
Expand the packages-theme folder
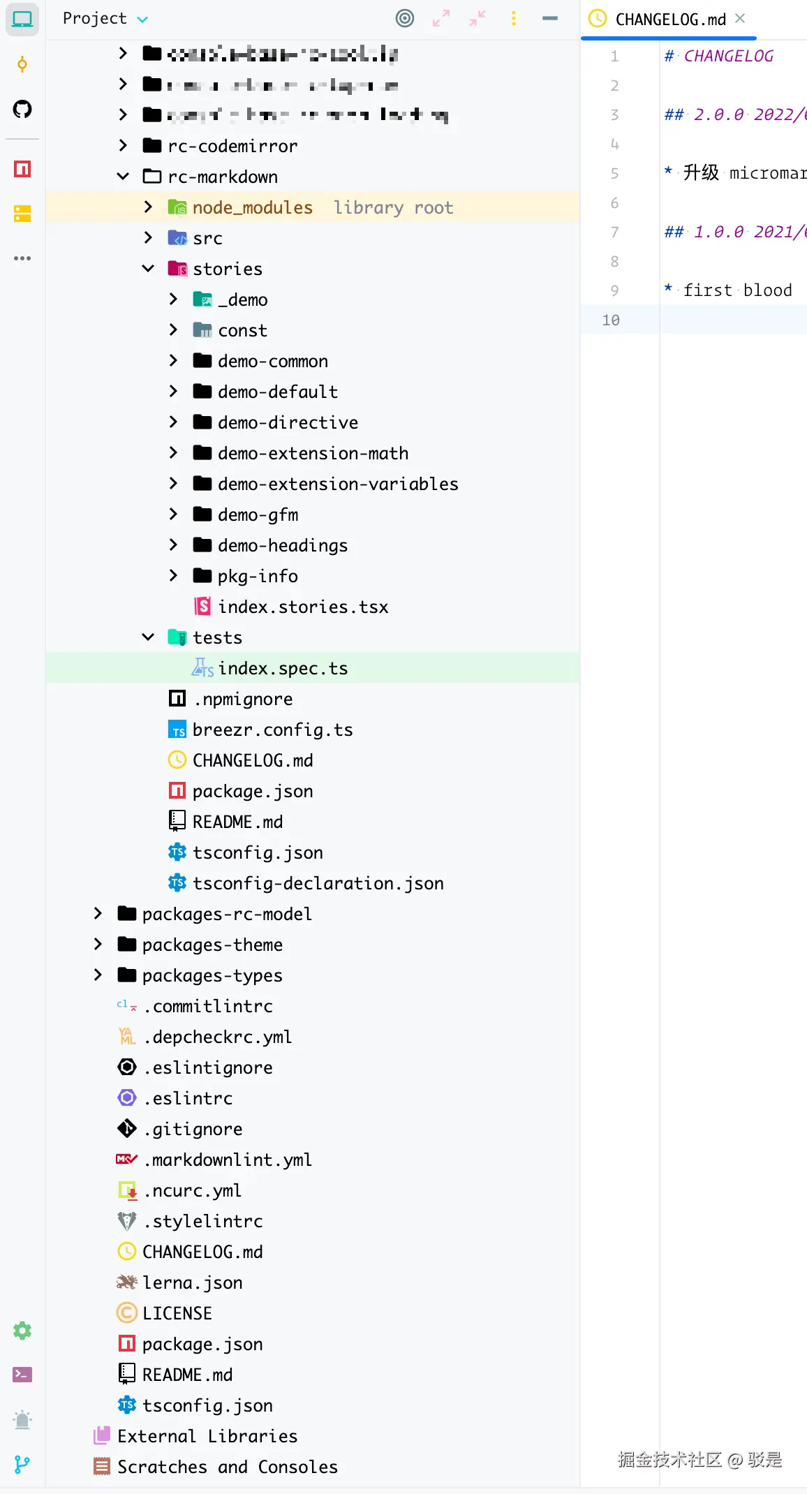(98, 945)
